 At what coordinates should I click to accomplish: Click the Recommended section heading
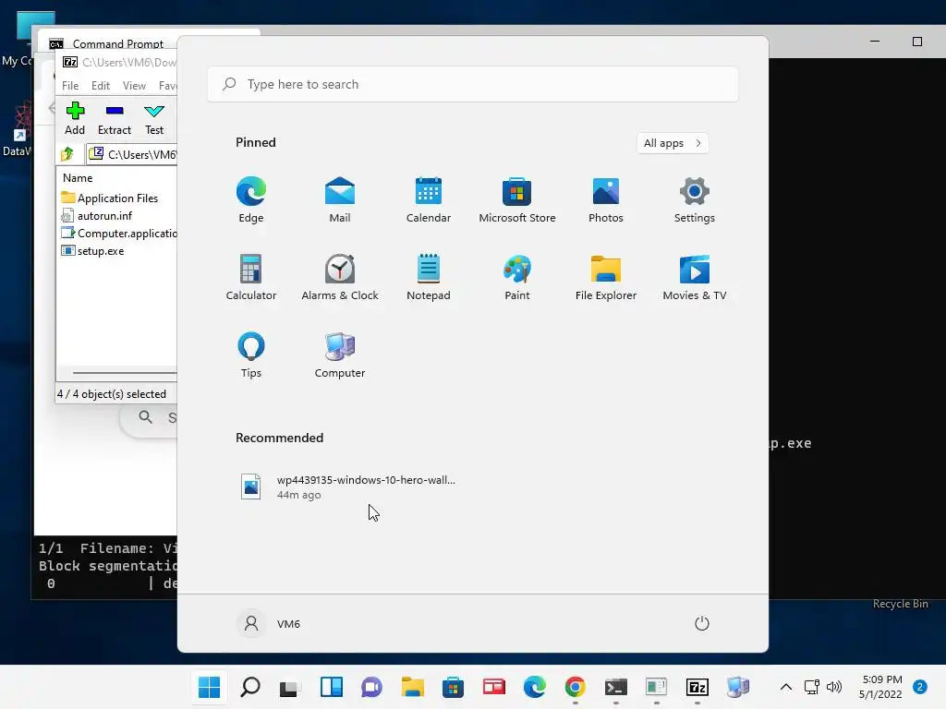click(x=279, y=438)
